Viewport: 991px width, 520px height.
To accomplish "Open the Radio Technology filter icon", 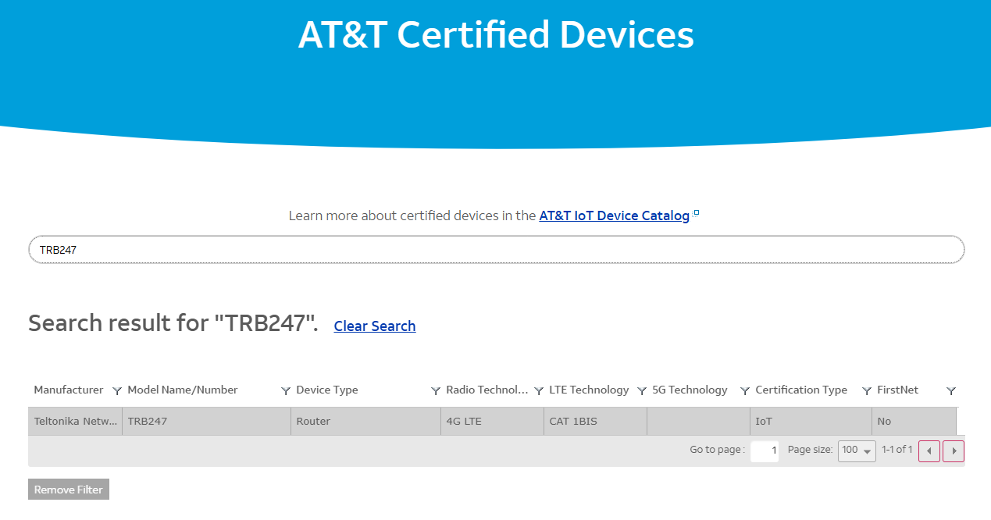I will pos(539,390).
